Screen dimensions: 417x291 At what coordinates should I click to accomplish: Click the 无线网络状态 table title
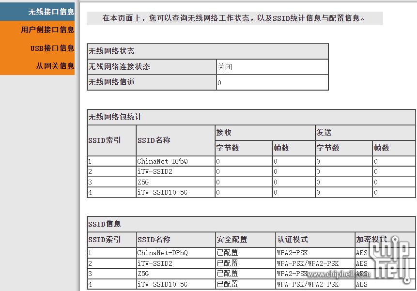[x=111, y=51]
